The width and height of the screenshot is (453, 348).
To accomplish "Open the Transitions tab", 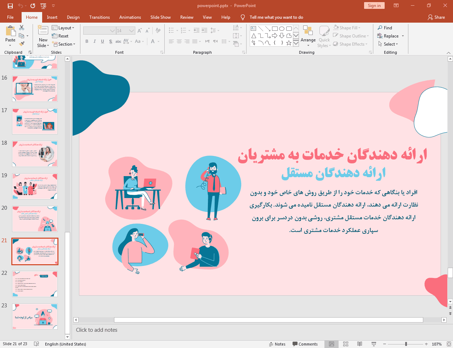I will [100, 17].
